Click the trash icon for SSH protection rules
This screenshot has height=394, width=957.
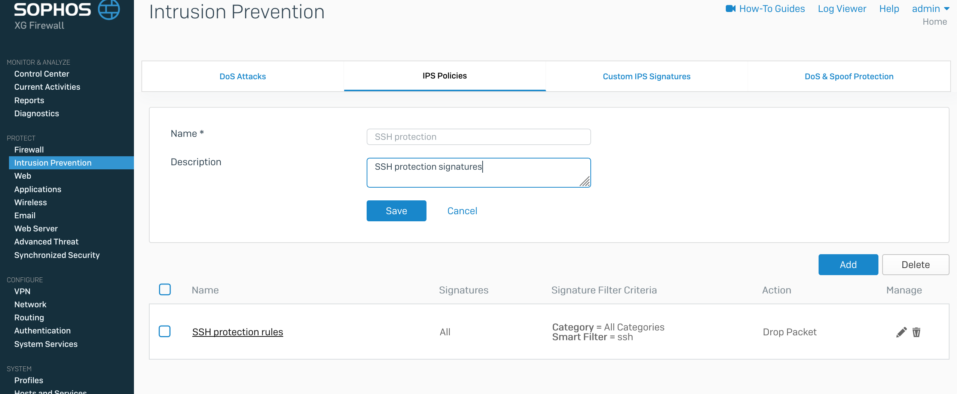point(916,332)
